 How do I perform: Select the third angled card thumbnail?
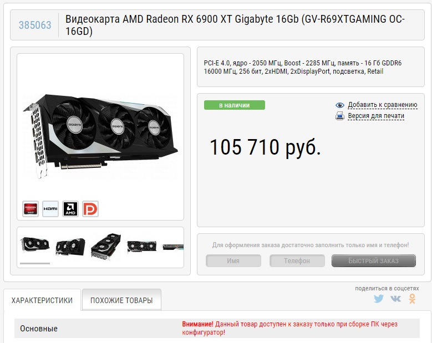pyautogui.click(x=106, y=247)
